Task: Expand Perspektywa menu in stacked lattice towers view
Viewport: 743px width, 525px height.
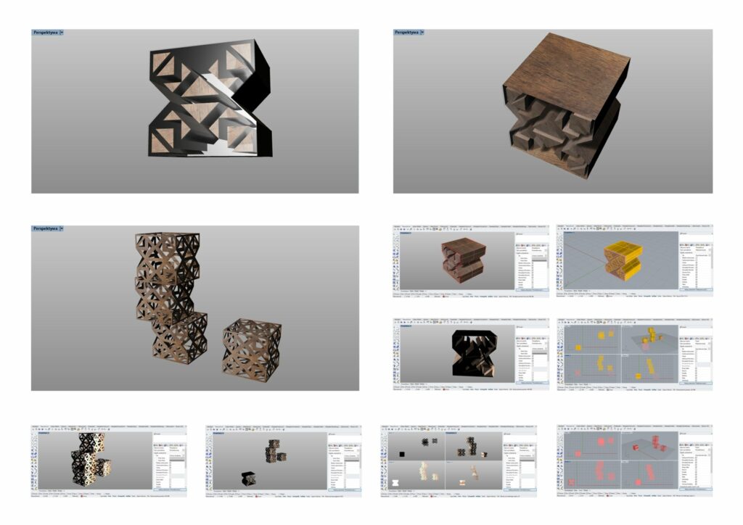Action: pos(61,228)
